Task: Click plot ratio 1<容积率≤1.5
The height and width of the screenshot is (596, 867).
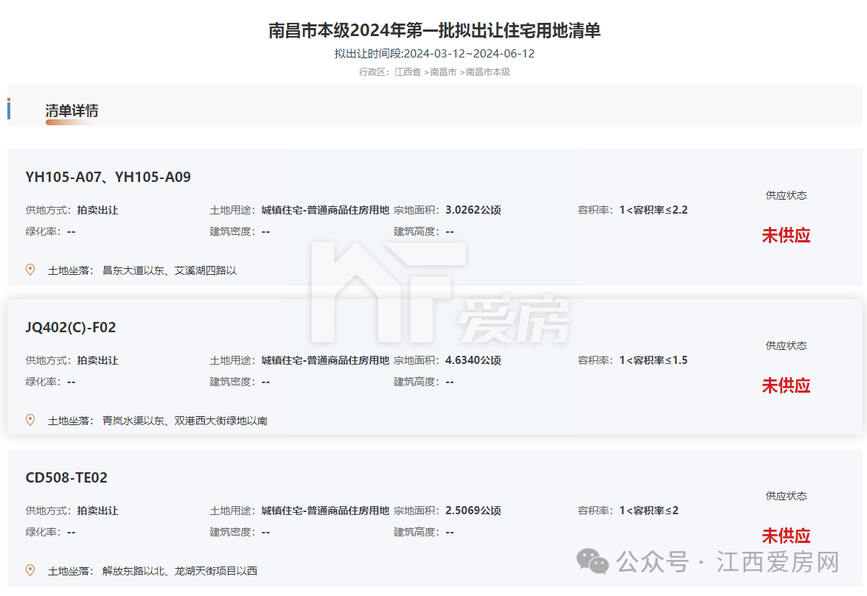Action: coord(653,360)
